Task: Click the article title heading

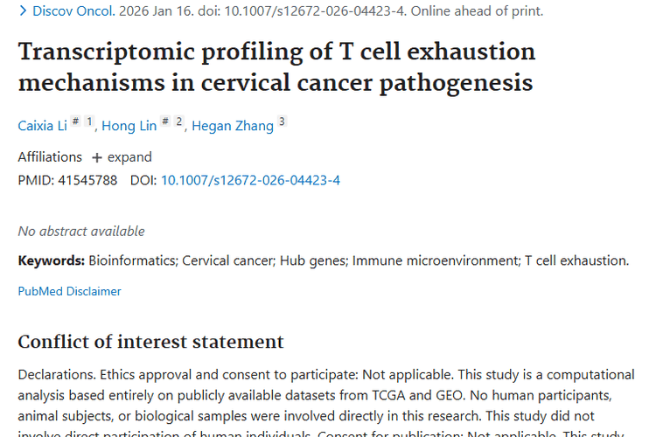Action: pos(276,66)
